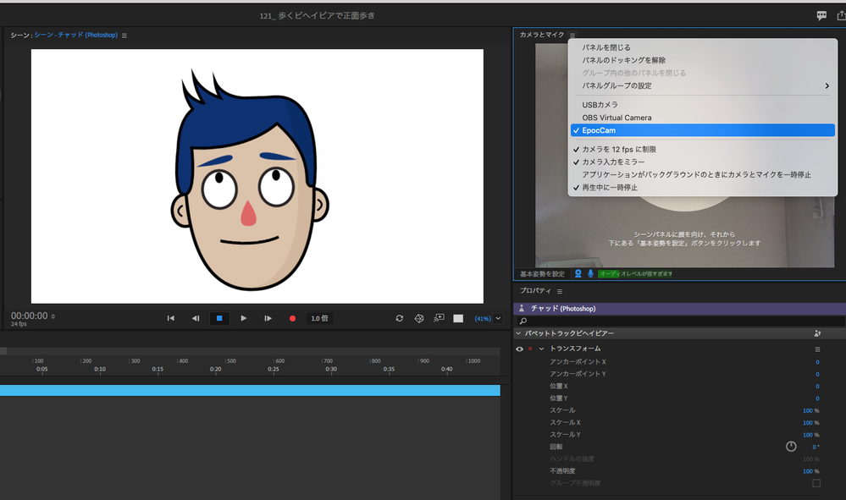Screen dimensions: 846x500
Task: Click the refresh scene icon
Action: click(400, 319)
